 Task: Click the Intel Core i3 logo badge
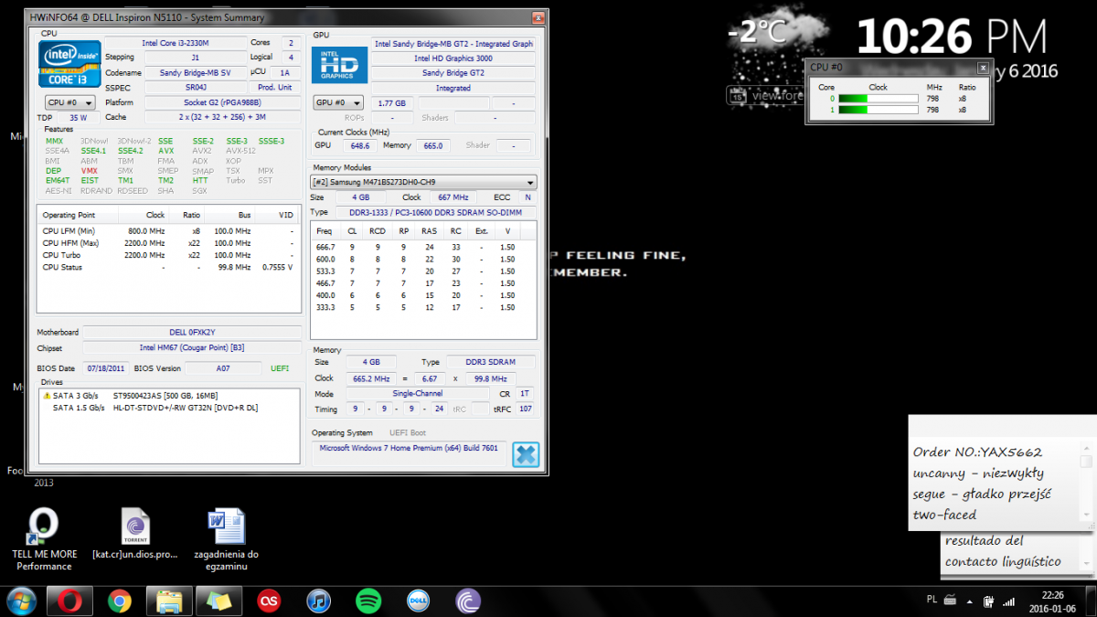(69, 63)
